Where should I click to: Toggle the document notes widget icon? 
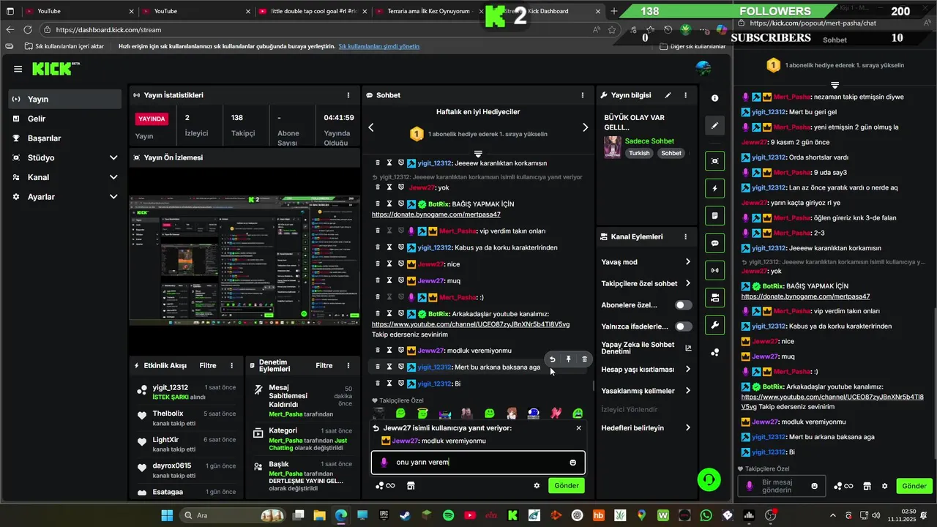[715, 216]
